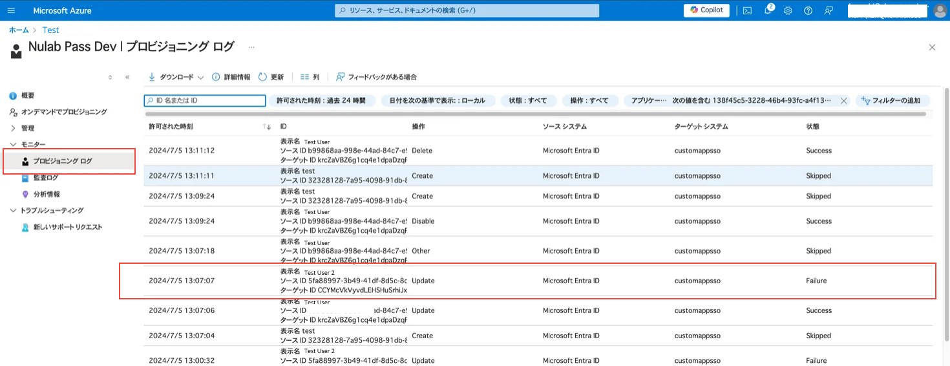Viewport: 950px width, 366px height.
Task: Open notifications bell icon
Action: (x=768, y=10)
